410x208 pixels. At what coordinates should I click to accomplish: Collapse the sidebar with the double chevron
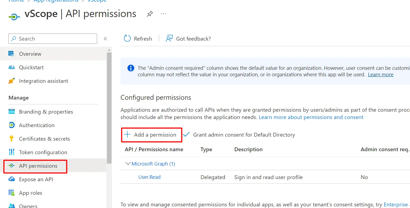[106, 39]
